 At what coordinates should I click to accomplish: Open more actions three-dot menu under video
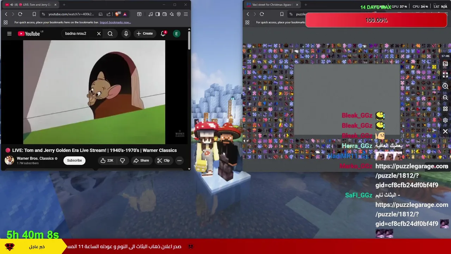point(179,161)
